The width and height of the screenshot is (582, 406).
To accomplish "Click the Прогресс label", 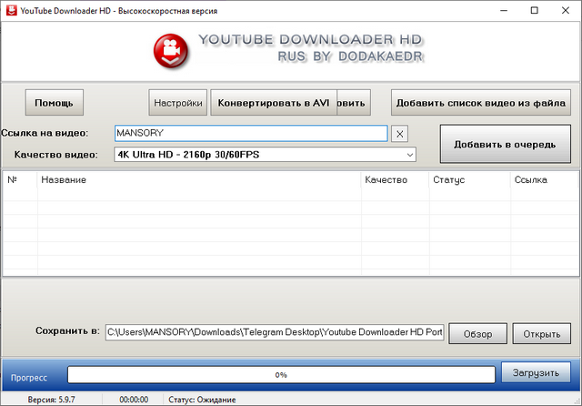I will pos(29,378).
